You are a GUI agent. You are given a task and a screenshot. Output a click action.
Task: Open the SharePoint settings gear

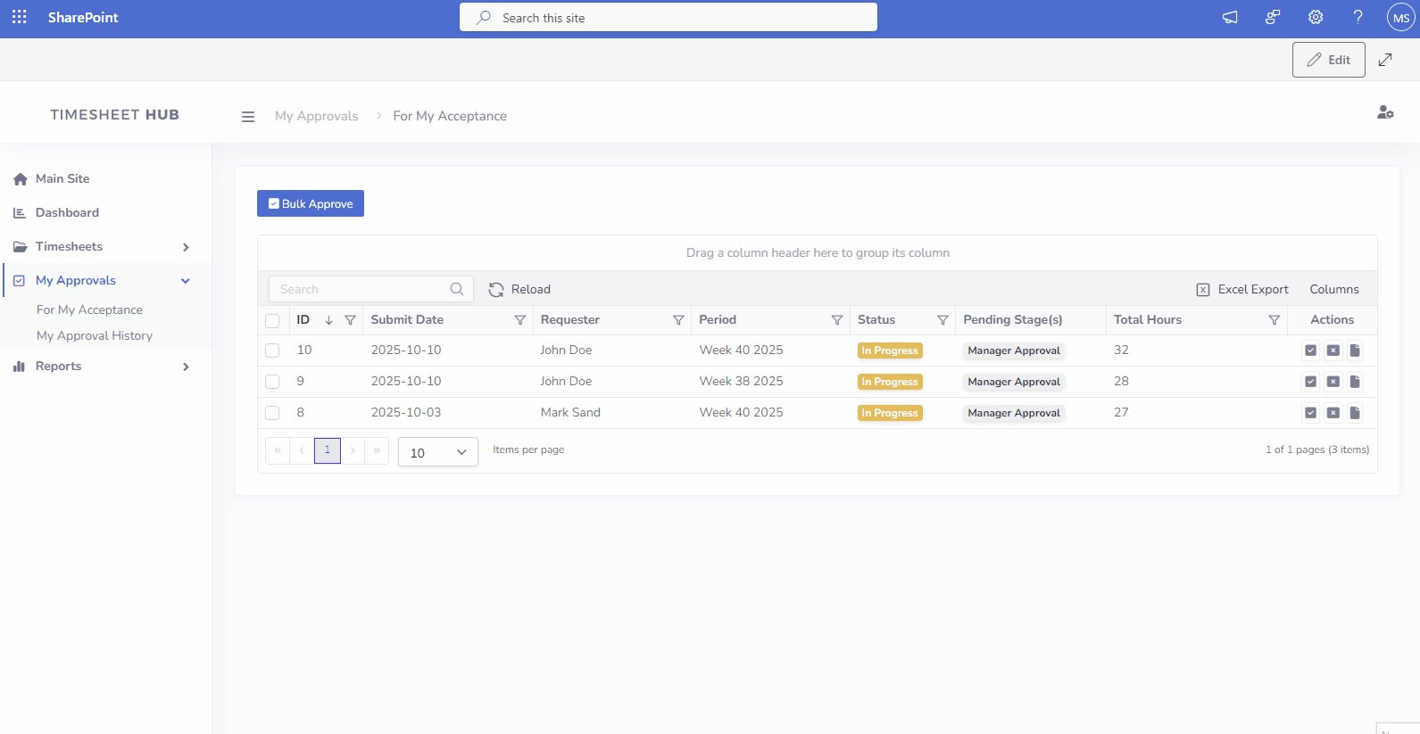pos(1315,18)
